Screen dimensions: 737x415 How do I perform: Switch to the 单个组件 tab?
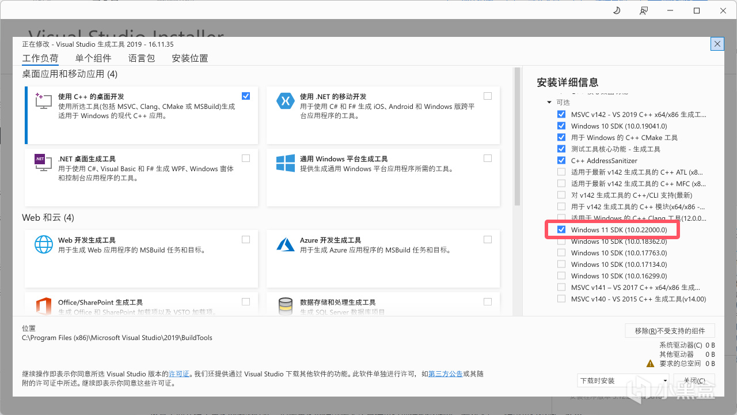(x=93, y=58)
